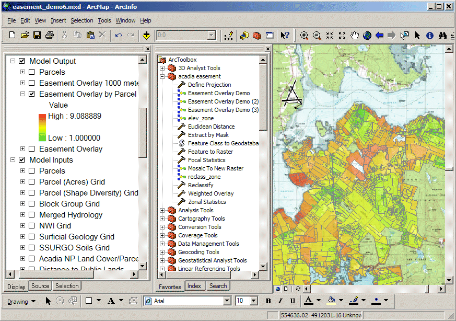Screen dimensions: 456x321
Task: Check the Easement Overlay 1000 meter layer
Action: point(32,83)
